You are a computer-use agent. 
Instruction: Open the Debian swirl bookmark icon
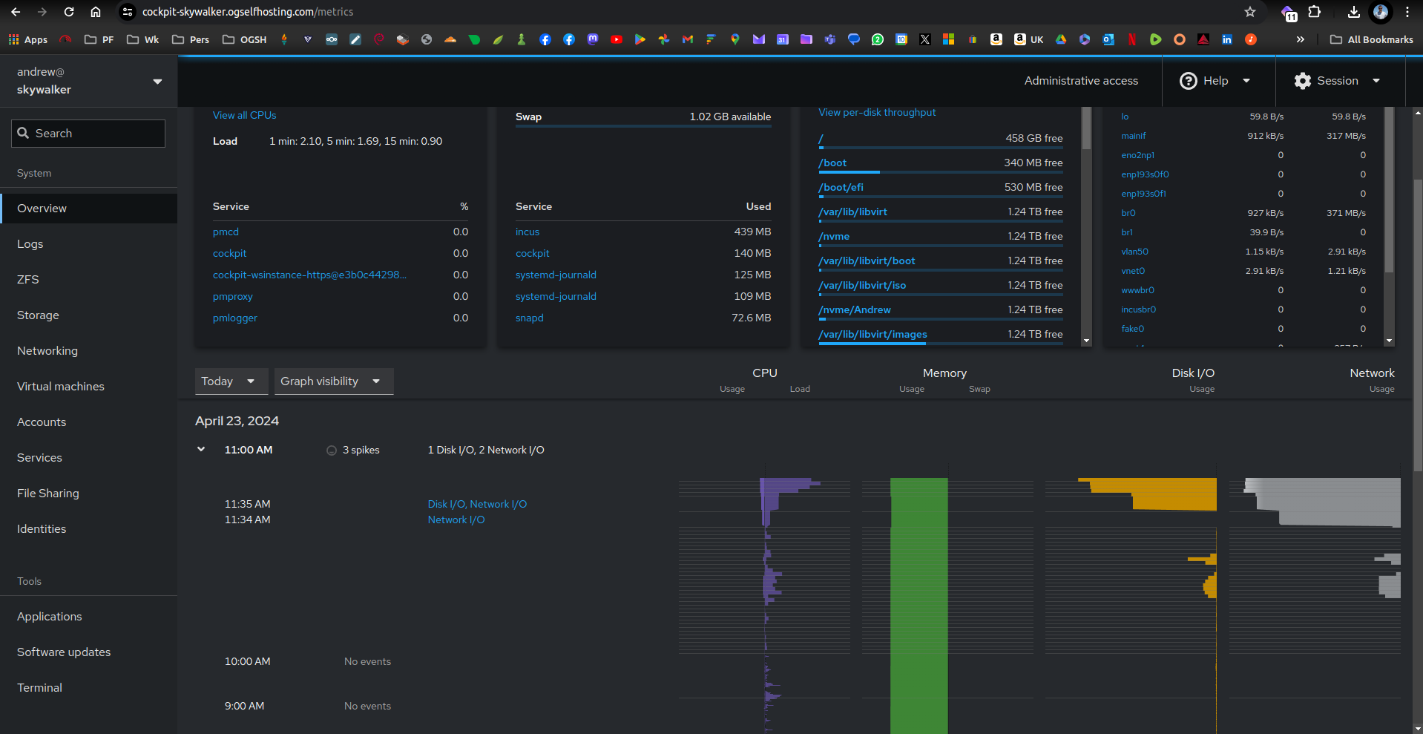tap(379, 39)
